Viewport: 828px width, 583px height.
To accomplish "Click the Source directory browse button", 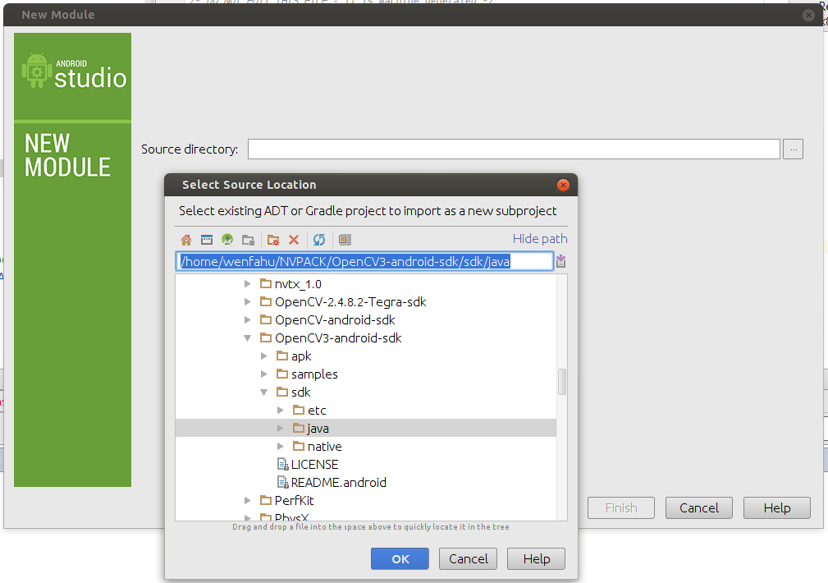I will click(x=794, y=149).
